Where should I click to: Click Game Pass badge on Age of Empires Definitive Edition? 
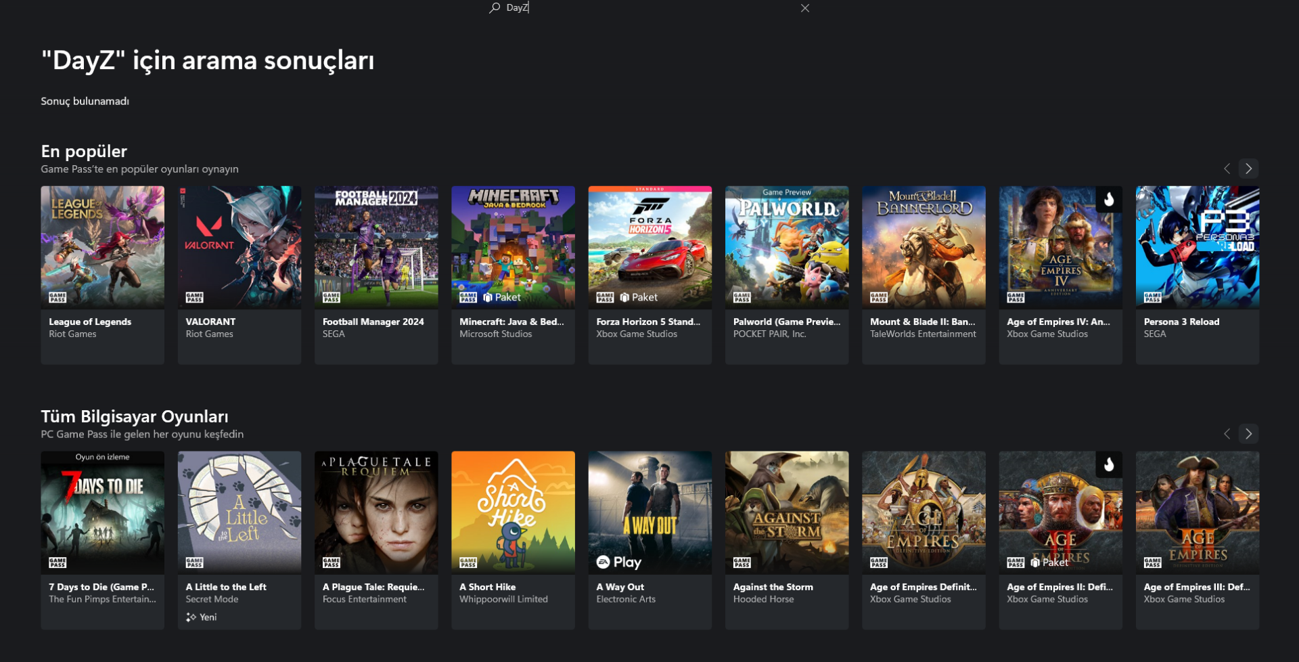879,562
